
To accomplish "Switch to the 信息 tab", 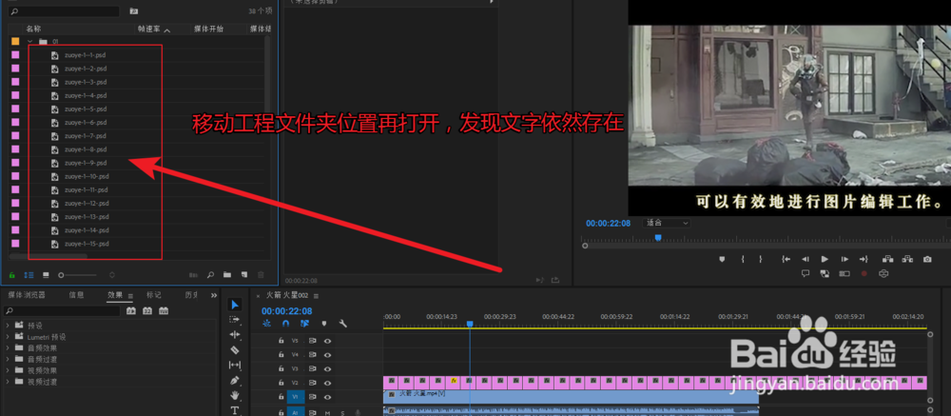I will pos(76,295).
